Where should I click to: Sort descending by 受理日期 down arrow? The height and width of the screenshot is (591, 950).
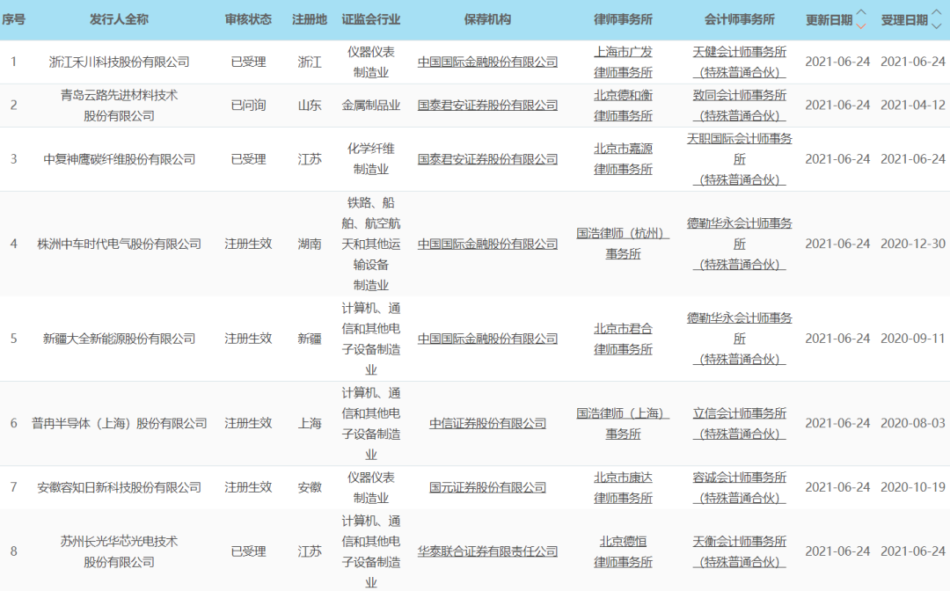click(x=937, y=26)
